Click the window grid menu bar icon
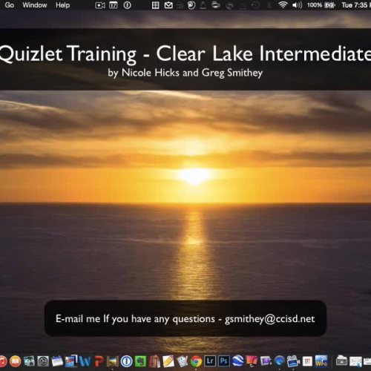The image size is (371, 371). (x=155, y=5)
